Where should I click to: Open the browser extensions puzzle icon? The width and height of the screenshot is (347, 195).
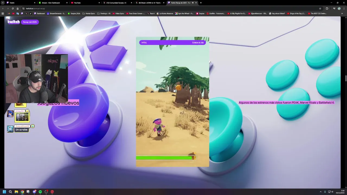point(327,8)
